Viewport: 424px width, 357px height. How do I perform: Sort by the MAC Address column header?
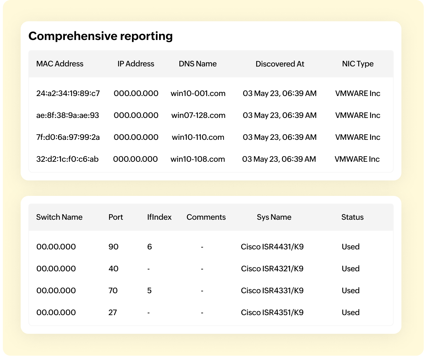(x=60, y=64)
